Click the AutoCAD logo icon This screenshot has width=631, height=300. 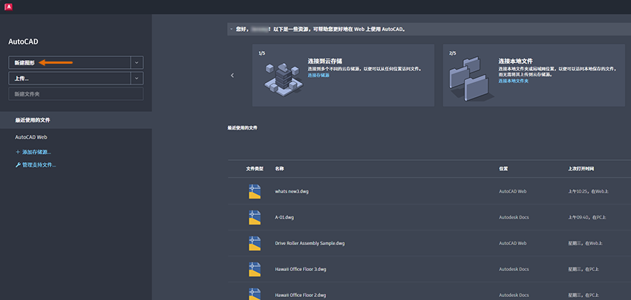click(x=8, y=7)
